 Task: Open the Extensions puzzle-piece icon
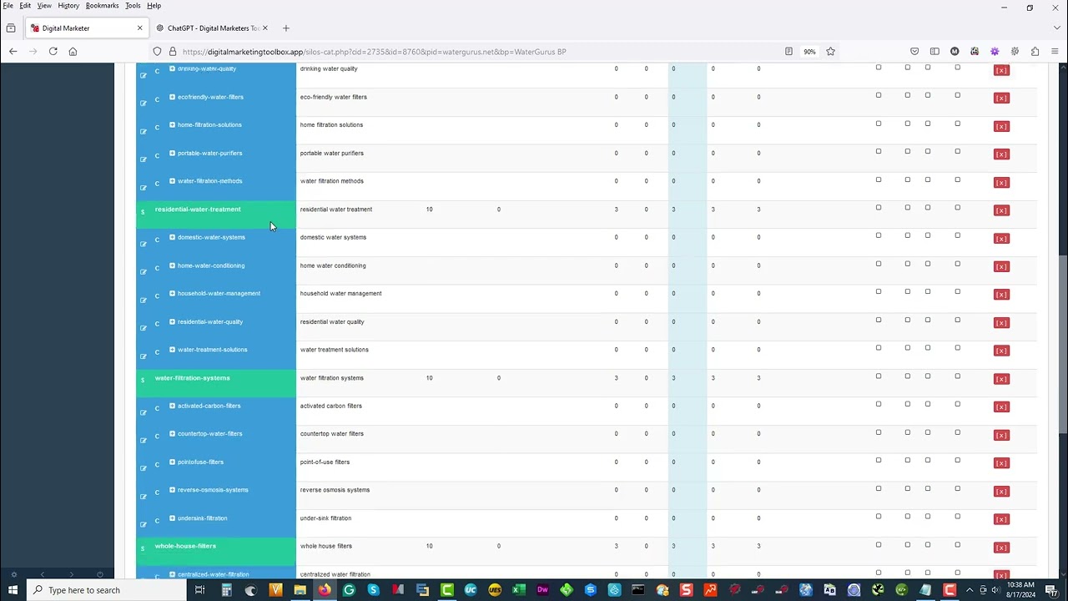[x=1035, y=52]
